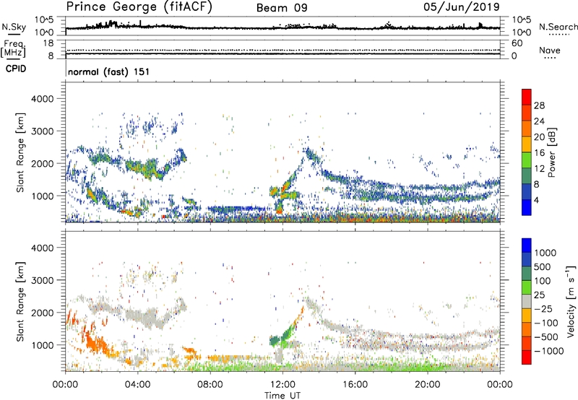Click the 'Slant Range [km]' label of power panel
Screen dimensions: 578x400
pos(20,152)
